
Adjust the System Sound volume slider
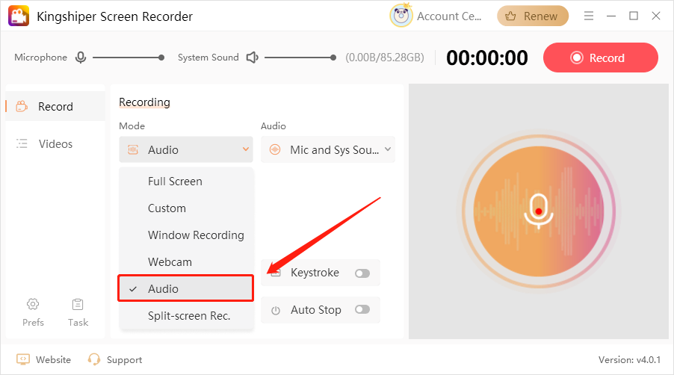(x=300, y=57)
